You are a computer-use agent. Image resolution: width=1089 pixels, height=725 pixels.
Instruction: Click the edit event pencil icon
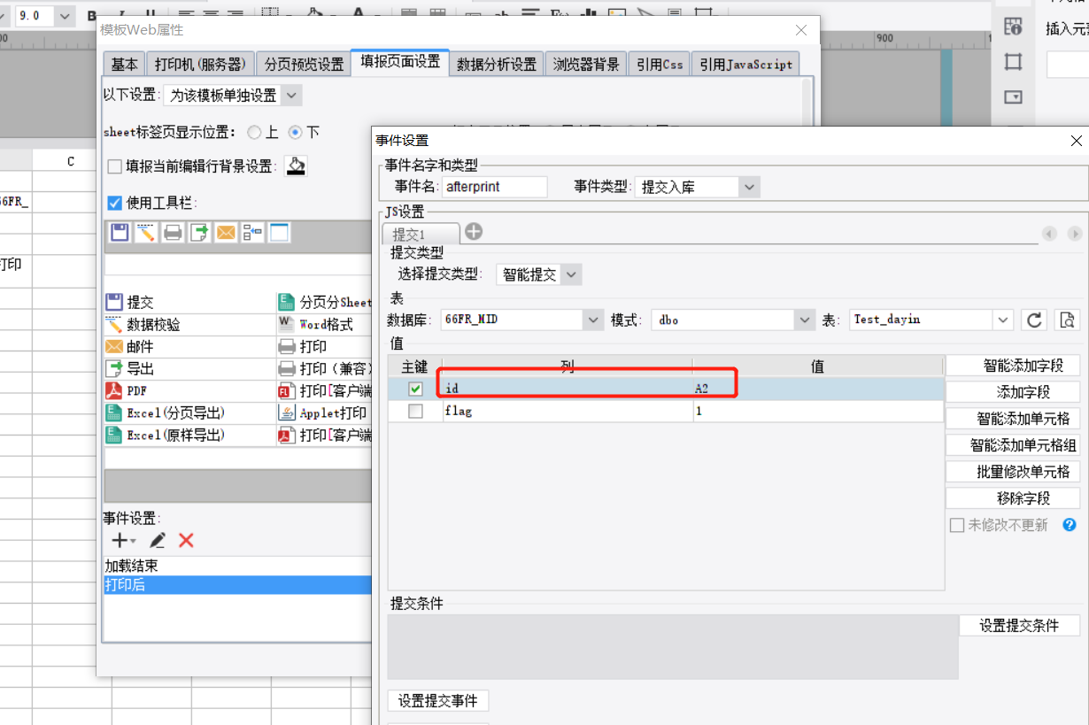click(158, 540)
